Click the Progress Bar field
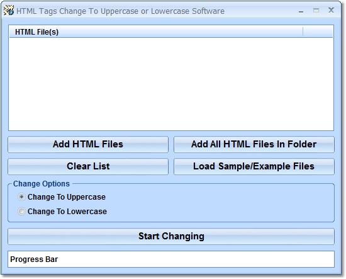The width and height of the screenshot is (346, 279). tap(171, 259)
